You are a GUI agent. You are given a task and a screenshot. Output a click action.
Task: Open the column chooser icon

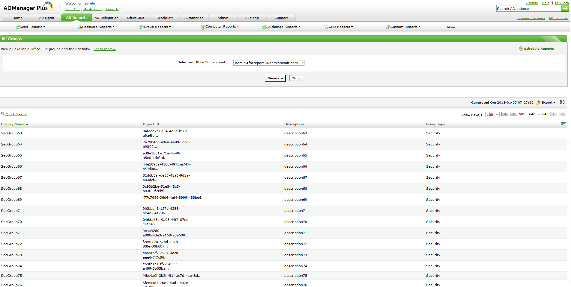pyautogui.click(x=563, y=124)
